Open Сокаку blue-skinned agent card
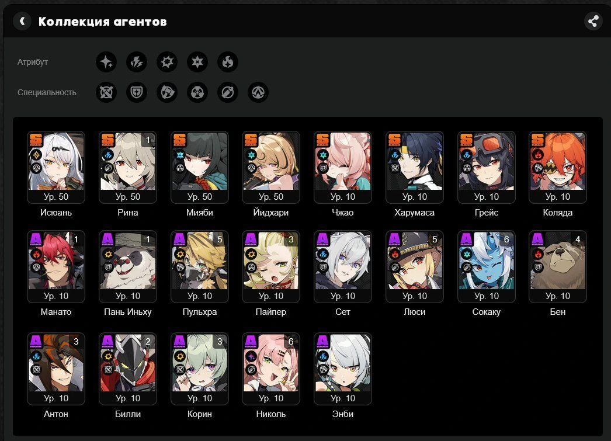This screenshot has height=441, width=611. 487,267
